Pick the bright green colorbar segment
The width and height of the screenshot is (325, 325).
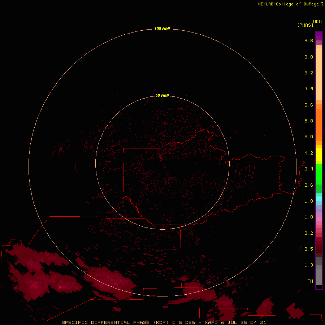click(x=319, y=174)
